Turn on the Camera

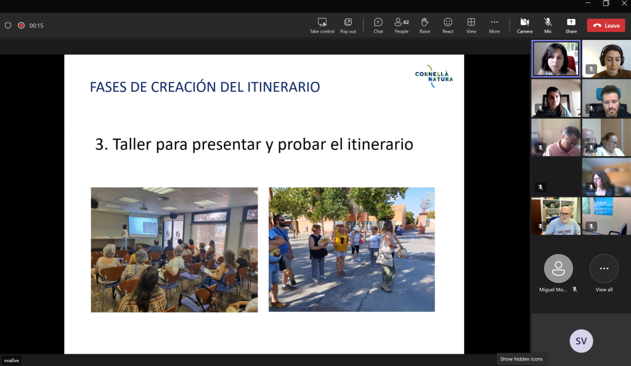click(x=524, y=25)
